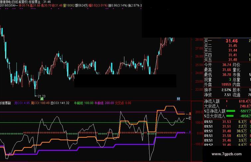Image resolution: width=251 pixels, height=162 pixels.
Task: Click the 最低 value 30.70 in quote panel
Action: [227, 75]
